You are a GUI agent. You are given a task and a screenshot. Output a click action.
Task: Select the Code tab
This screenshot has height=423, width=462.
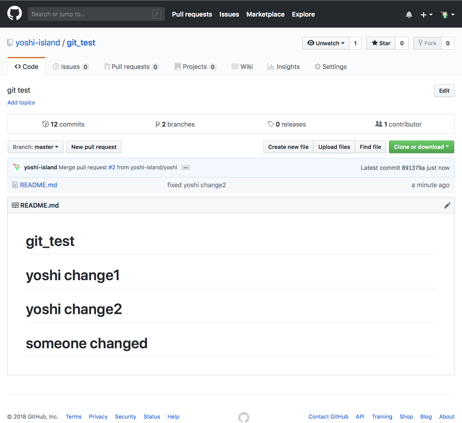26,67
